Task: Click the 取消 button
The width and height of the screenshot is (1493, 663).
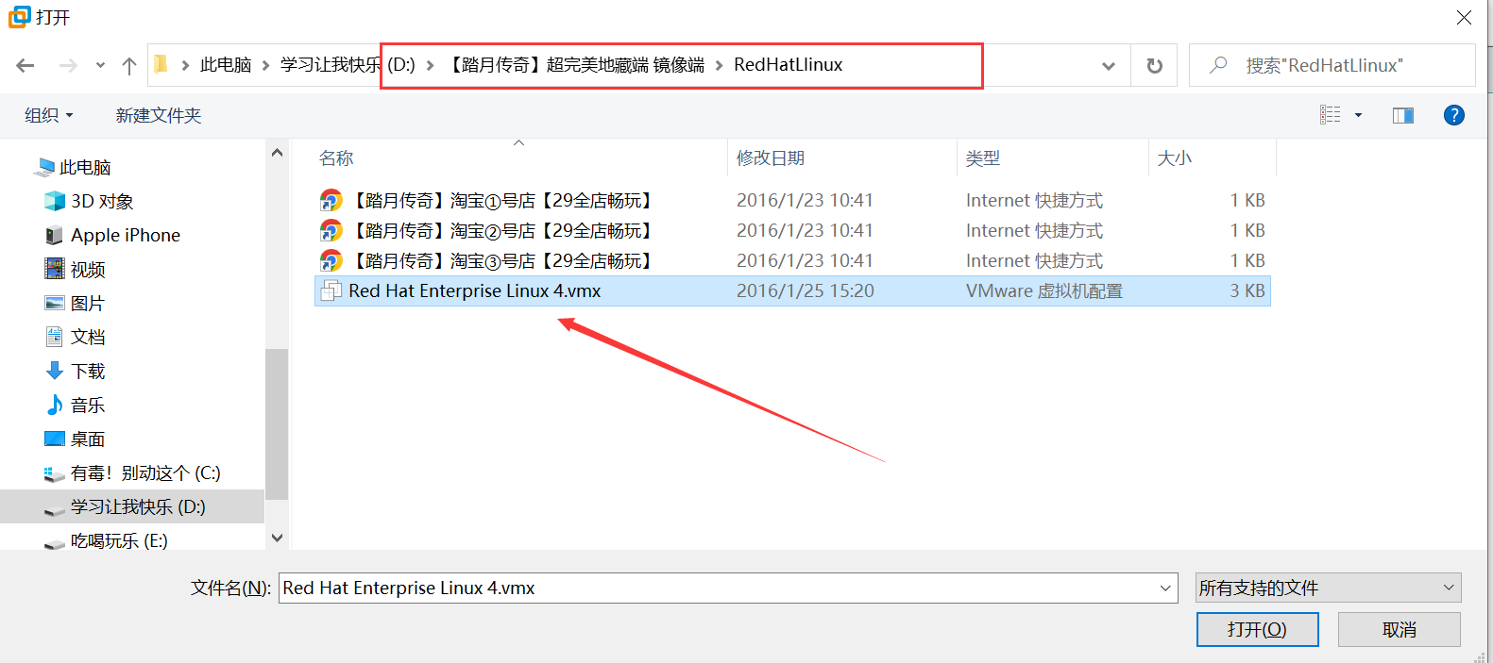Action: 1399,629
